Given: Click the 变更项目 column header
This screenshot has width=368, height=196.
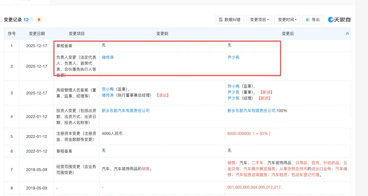Looking at the screenshot, I should click(77, 34).
